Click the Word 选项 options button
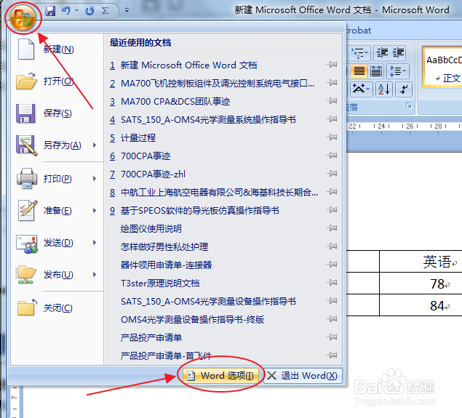Image resolution: width=462 pixels, height=418 pixels. 220,376
